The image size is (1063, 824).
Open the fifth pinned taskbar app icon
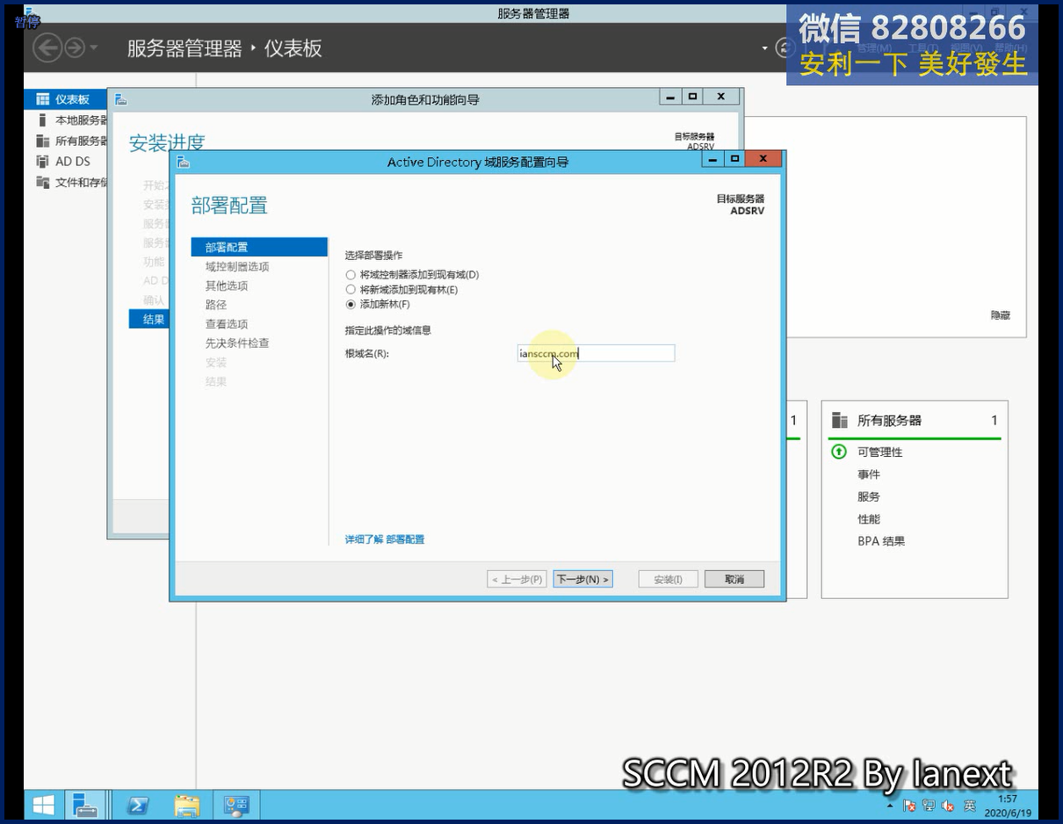point(236,805)
